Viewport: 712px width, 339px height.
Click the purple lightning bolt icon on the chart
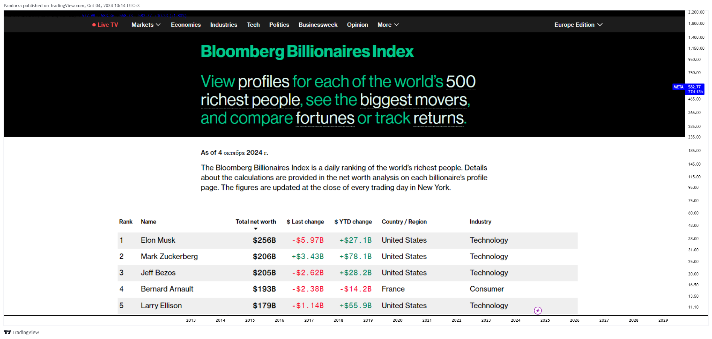coord(538,310)
